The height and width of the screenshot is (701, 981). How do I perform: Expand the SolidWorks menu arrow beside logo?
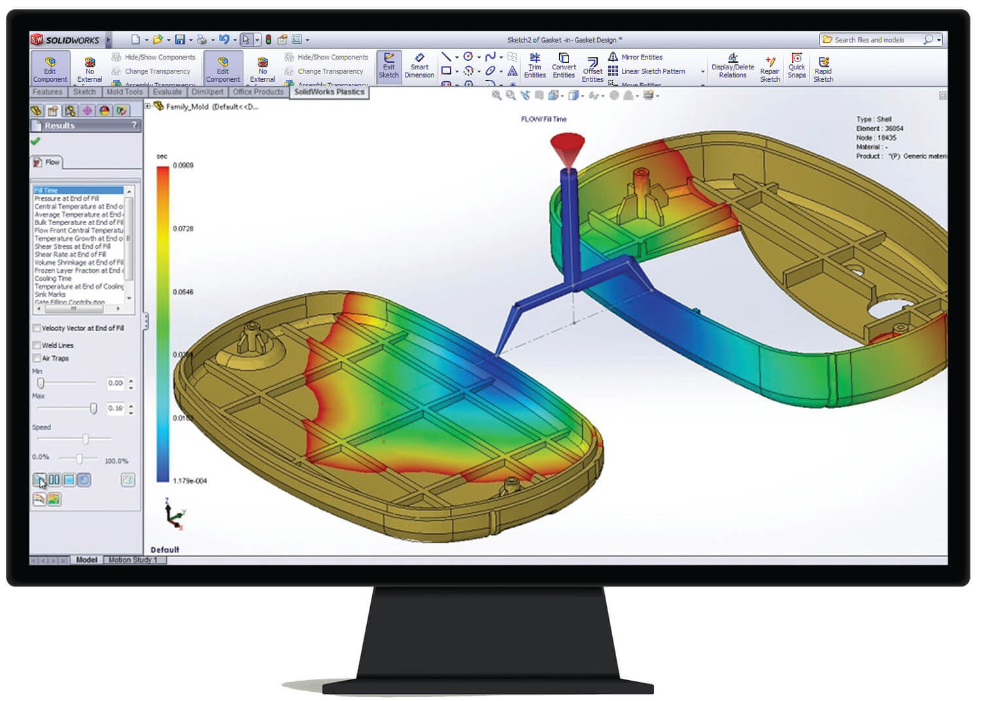[x=109, y=40]
